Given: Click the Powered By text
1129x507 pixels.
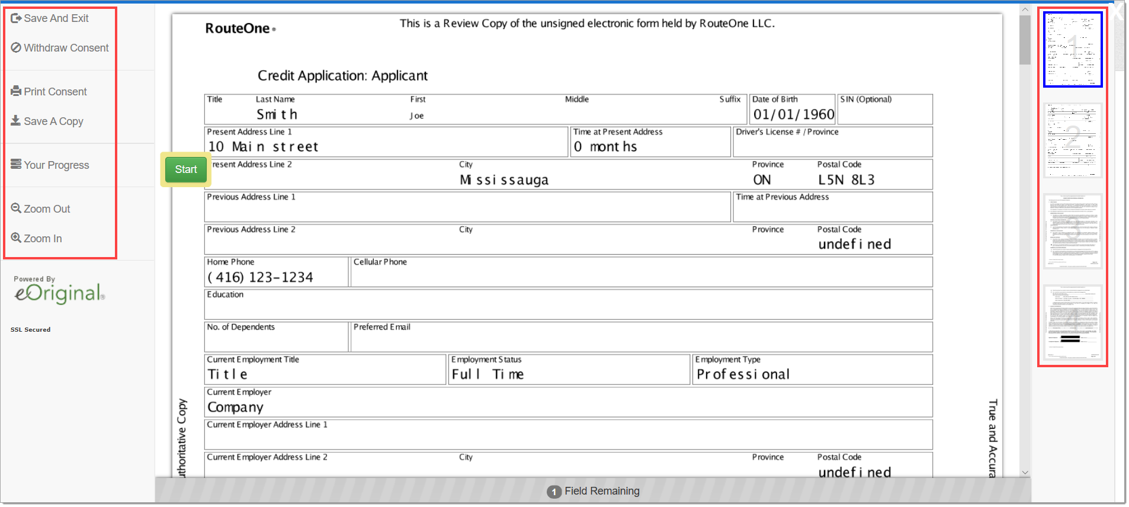Looking at the screenshot, I should pyautogui.click(x=34, y=279).
